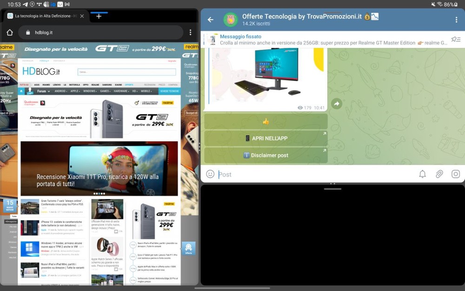Open the emoji picker in Telegram
This screenshot has height=291, width=465.
[210, 174]
